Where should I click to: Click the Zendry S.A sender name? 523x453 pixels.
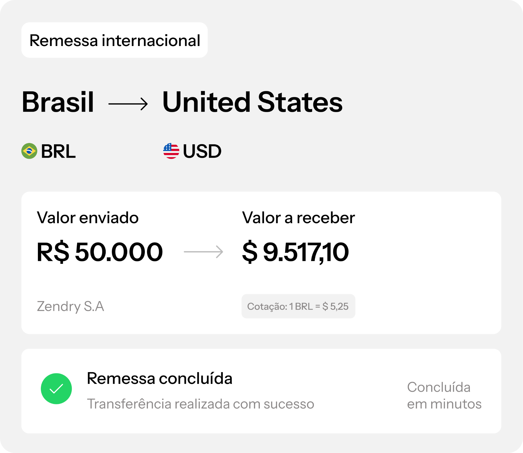[x=70, y=306]
